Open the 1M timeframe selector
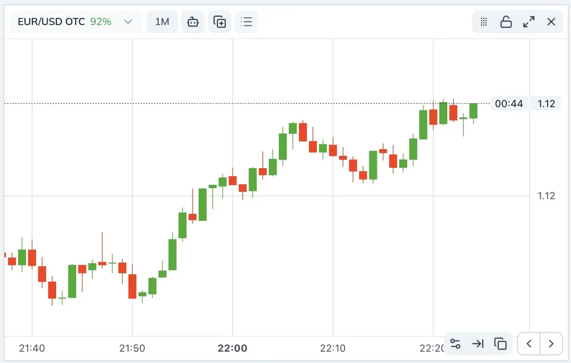Viewport: 571px width, 363px height. pos(162,22)
